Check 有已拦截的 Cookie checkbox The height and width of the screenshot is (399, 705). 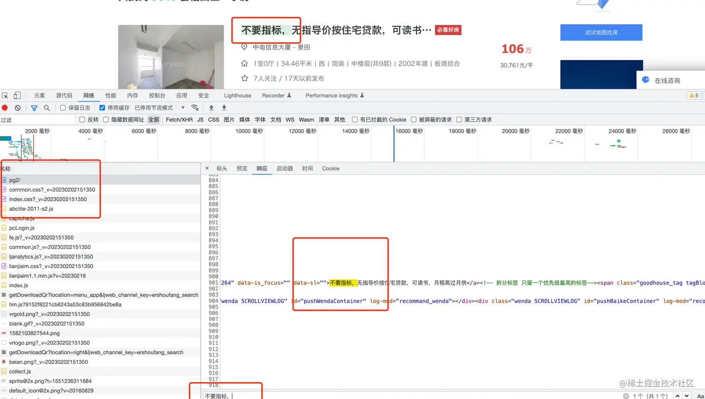coord(355,120)
